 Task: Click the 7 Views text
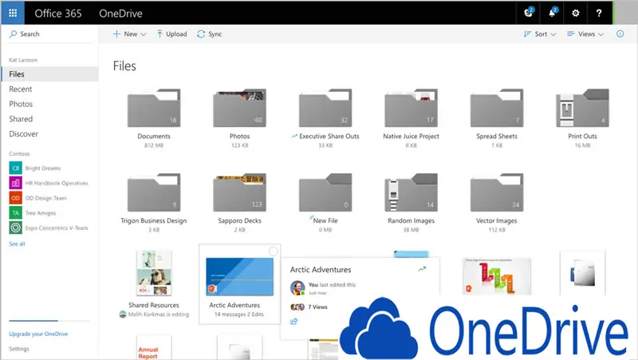317,307
